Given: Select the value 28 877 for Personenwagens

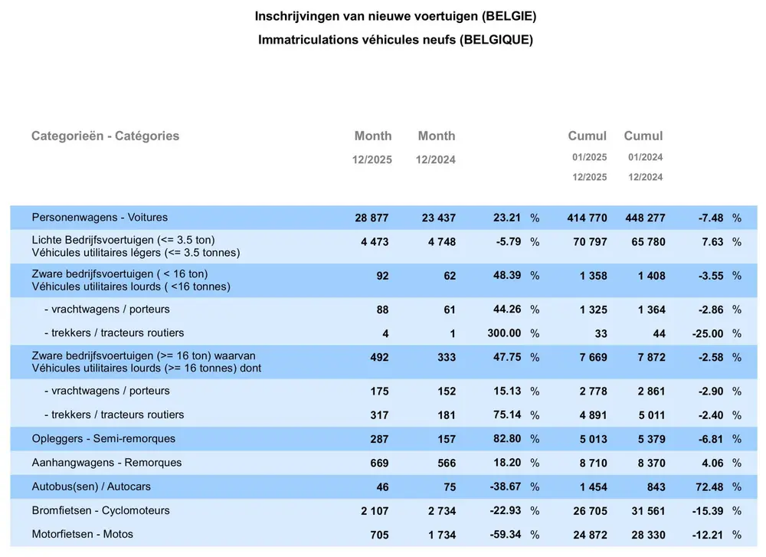Looking at the screenshot, I should click(x=372, y=218).
